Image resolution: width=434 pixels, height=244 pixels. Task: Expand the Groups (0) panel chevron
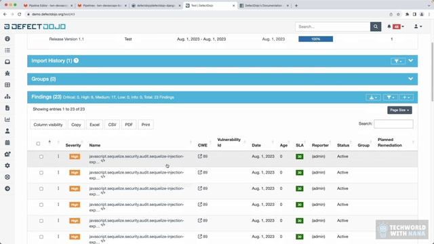(411, 79)
